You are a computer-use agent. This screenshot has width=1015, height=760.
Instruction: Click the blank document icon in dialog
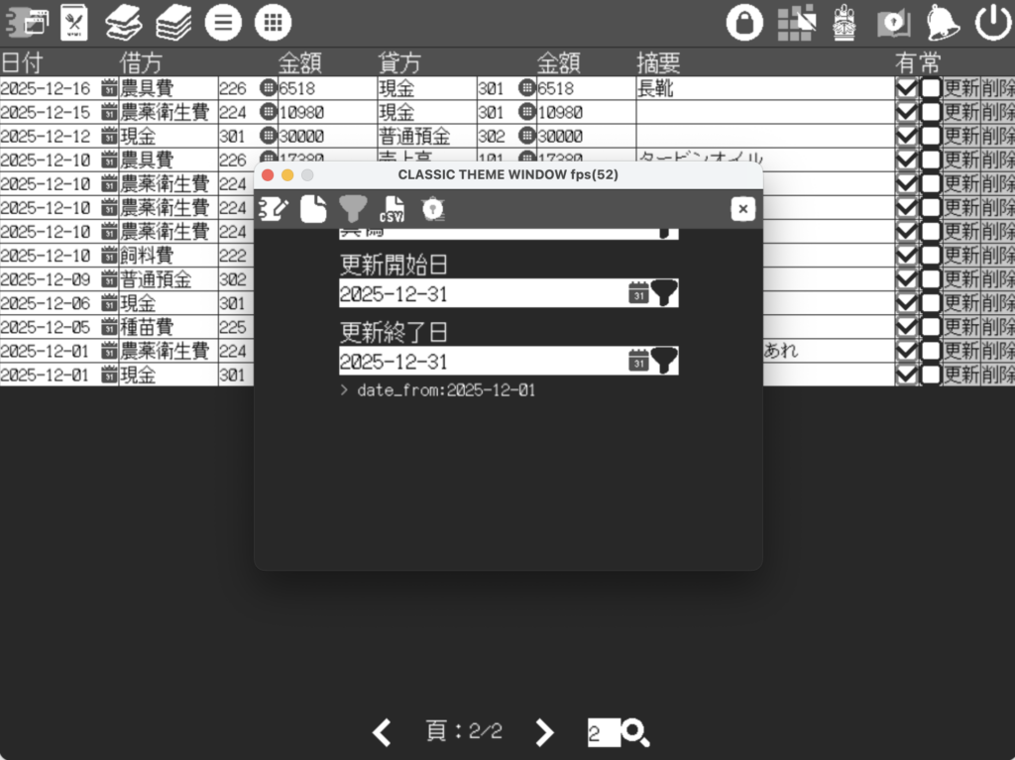click(313, 208)
